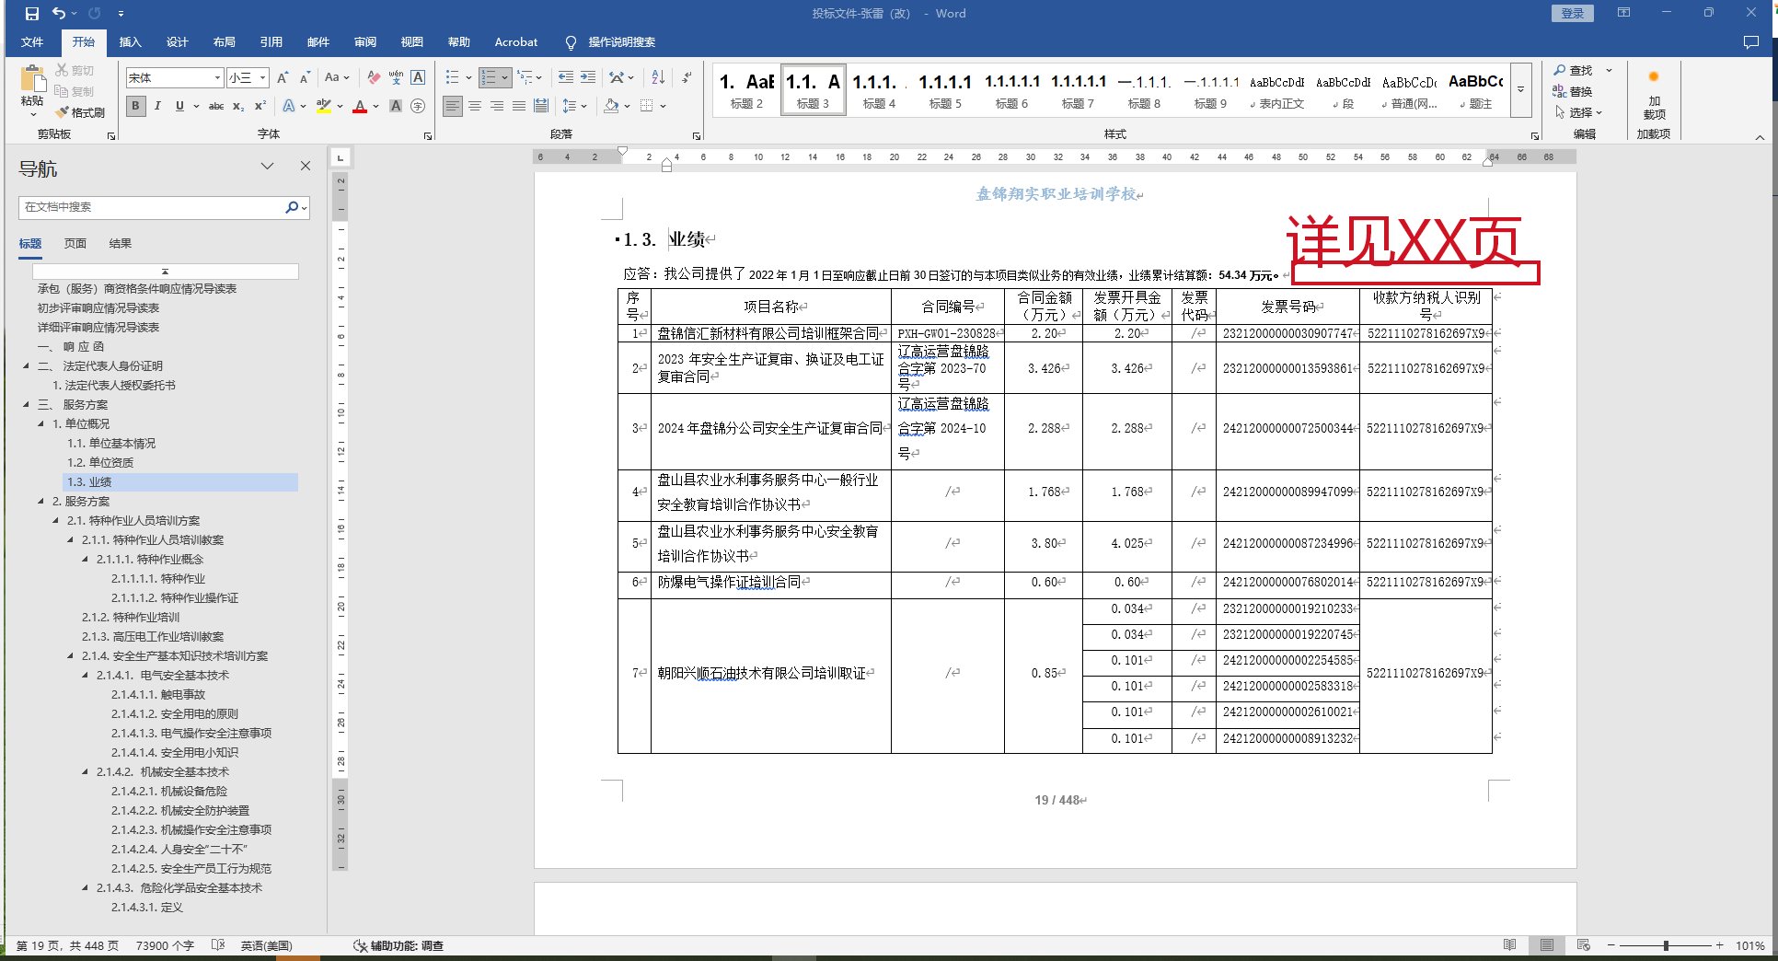The width and height of the screenshot is (1778, 961).
Task: Sort the selection A to Z
Action: tap(658, 77)
